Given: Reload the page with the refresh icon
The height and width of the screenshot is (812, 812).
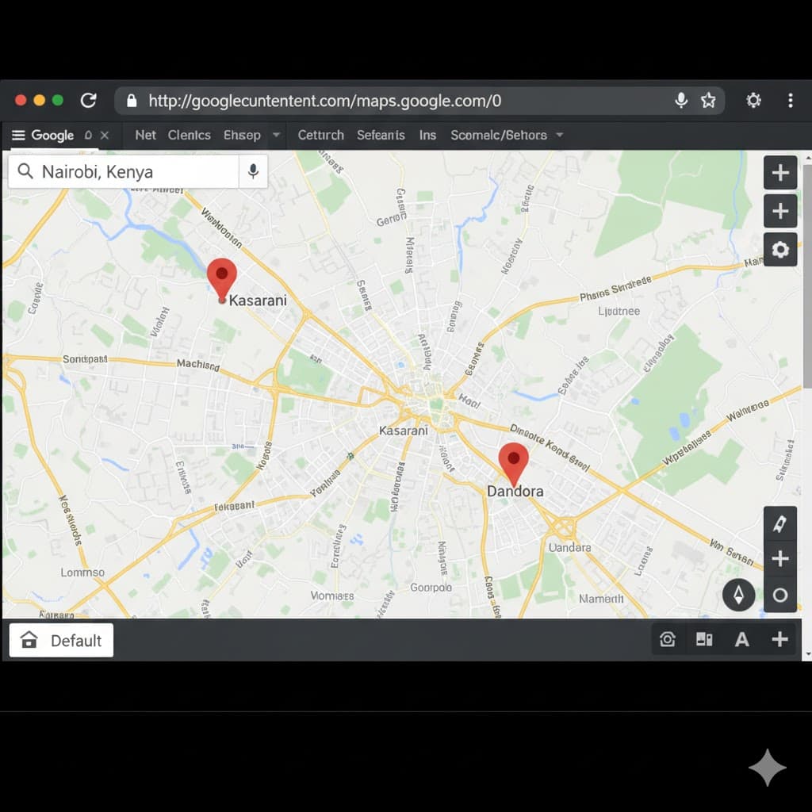Looking at the screenshot, I should (88, 101).
